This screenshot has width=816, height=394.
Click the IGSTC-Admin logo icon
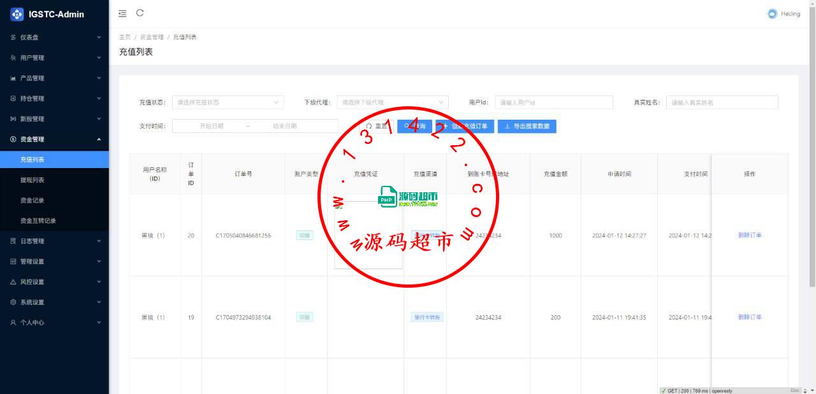(17, 14)
